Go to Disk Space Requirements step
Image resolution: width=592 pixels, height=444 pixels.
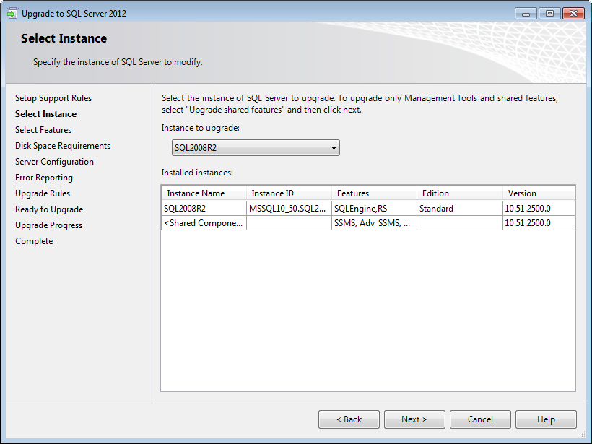coord(63,146)
